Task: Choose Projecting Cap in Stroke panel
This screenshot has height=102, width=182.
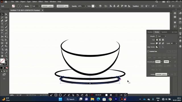Action: (163, 40)
